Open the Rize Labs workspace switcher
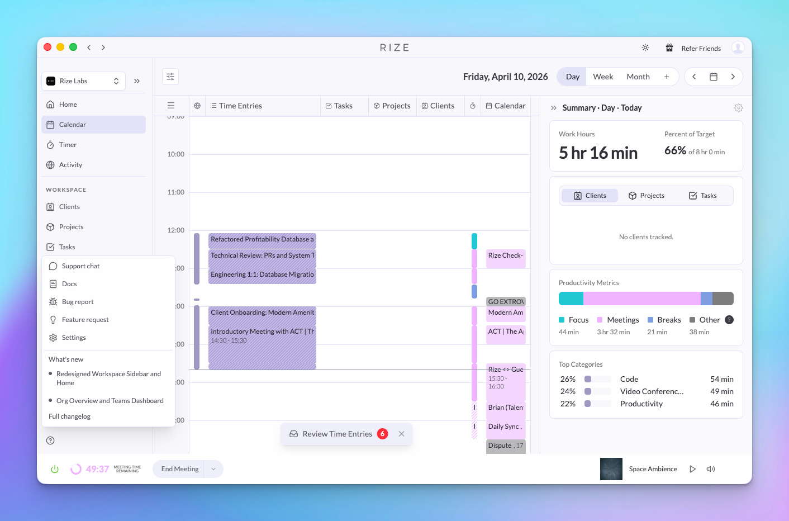The image size is (789, 521). coord(83,80)
